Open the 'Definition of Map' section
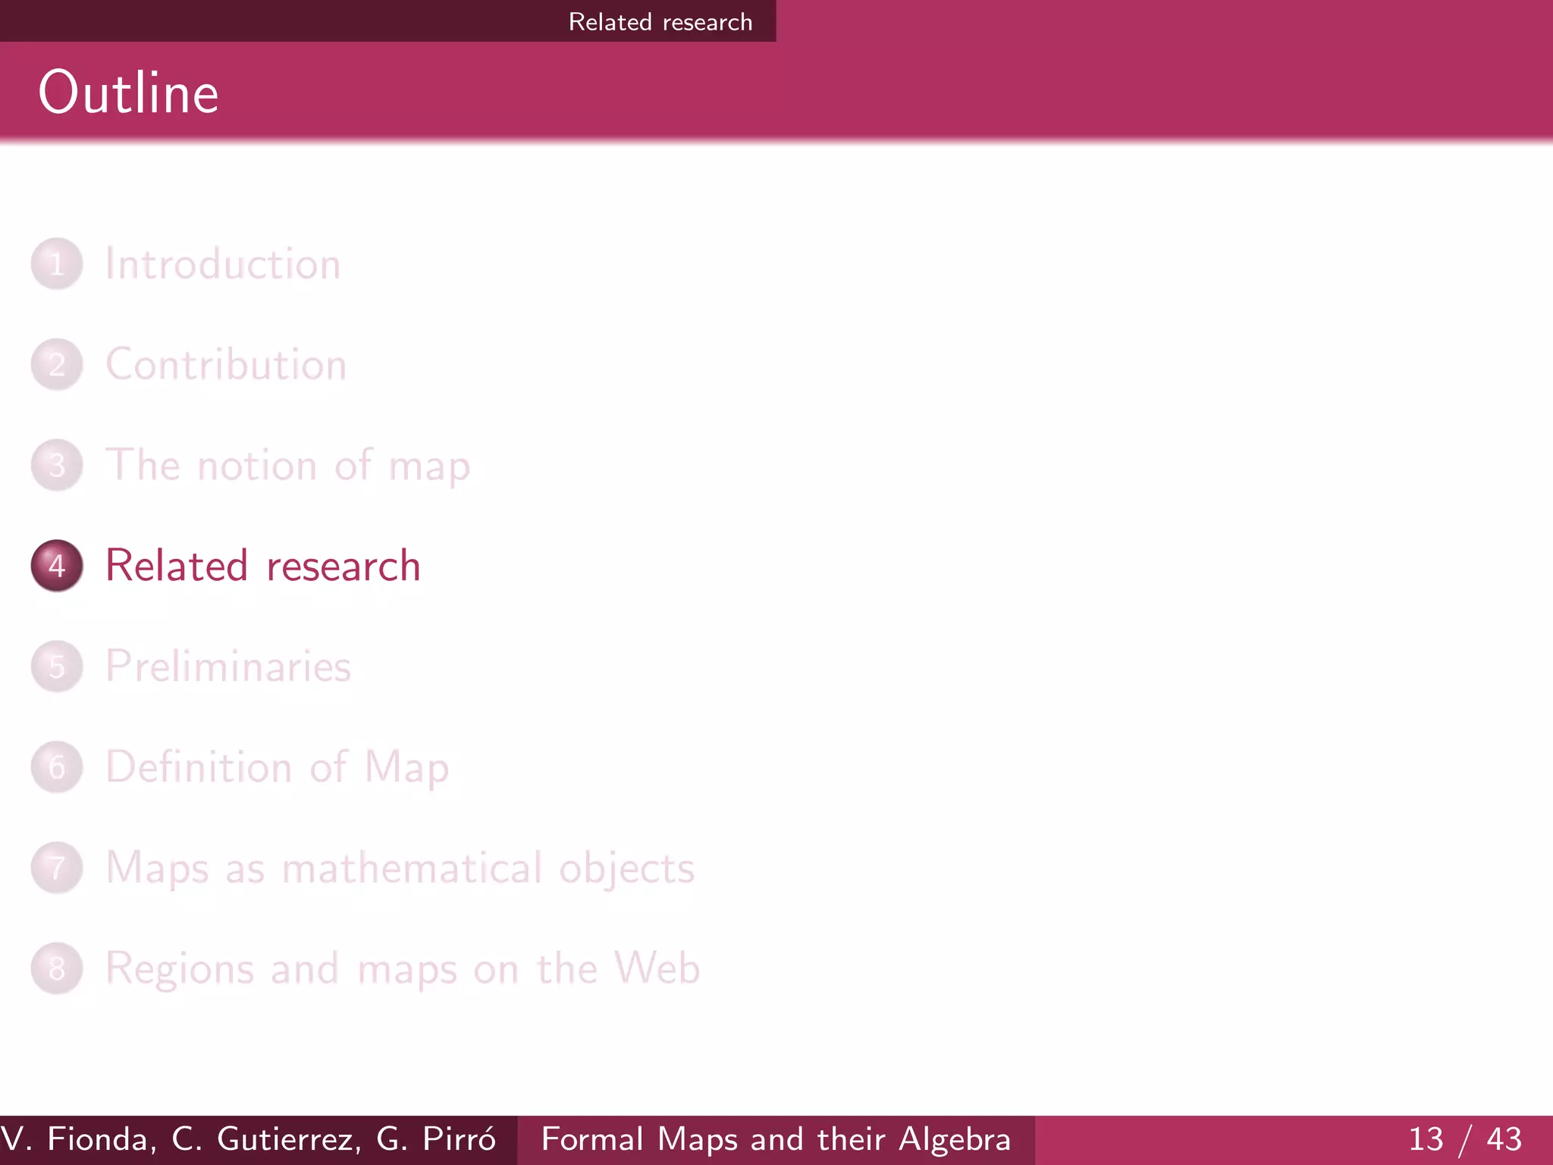The height and width of the screenshot is (1165, 1553). (x=277, y=767)
